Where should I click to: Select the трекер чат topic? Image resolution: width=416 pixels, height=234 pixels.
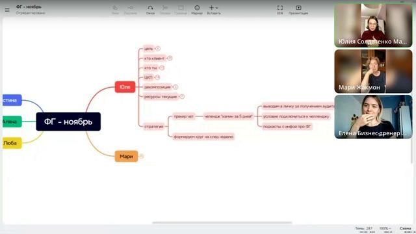click(184, 116)
